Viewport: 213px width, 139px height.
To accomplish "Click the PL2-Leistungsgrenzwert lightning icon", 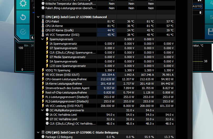I will pos(43,101).
